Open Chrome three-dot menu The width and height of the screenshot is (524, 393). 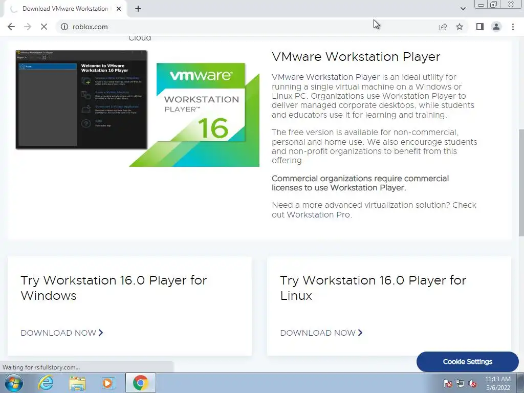click(x=513, y=27)
